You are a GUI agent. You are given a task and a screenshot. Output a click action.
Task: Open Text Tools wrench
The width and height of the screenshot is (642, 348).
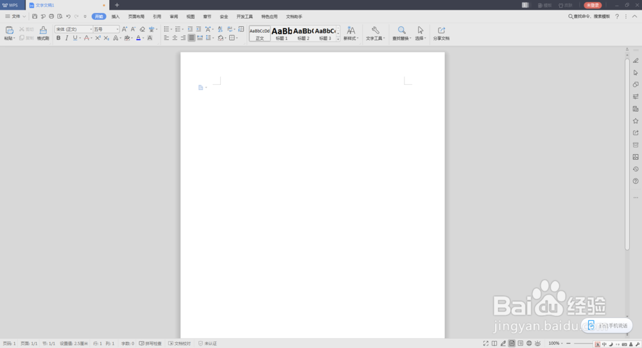point(375,30)
